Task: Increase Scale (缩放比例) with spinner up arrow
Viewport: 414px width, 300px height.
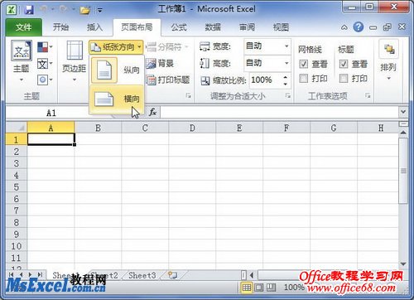Action: point(286,77)
